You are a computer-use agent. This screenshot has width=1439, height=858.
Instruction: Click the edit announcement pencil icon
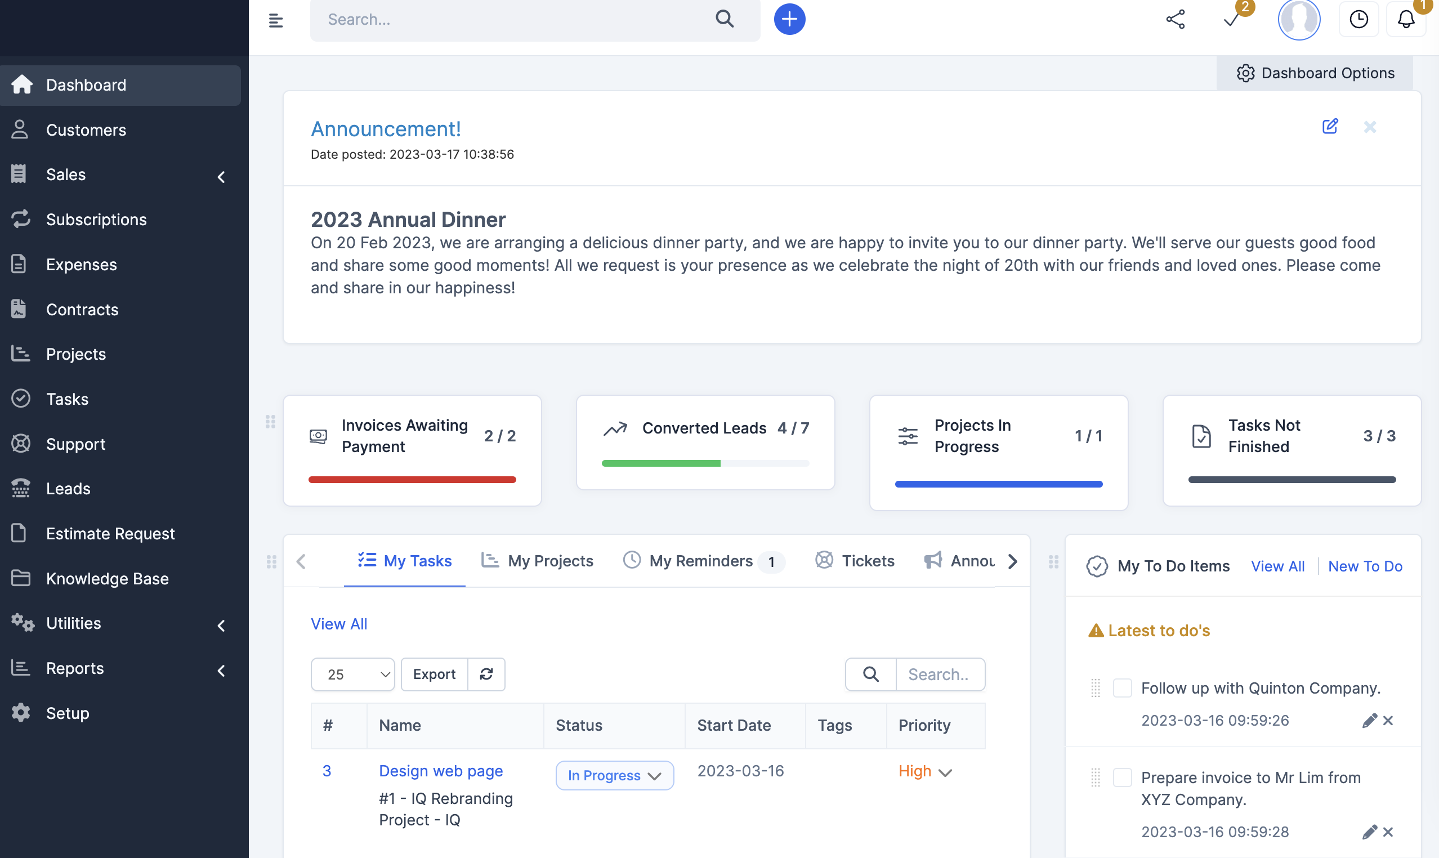click(x=1330, y=126)
